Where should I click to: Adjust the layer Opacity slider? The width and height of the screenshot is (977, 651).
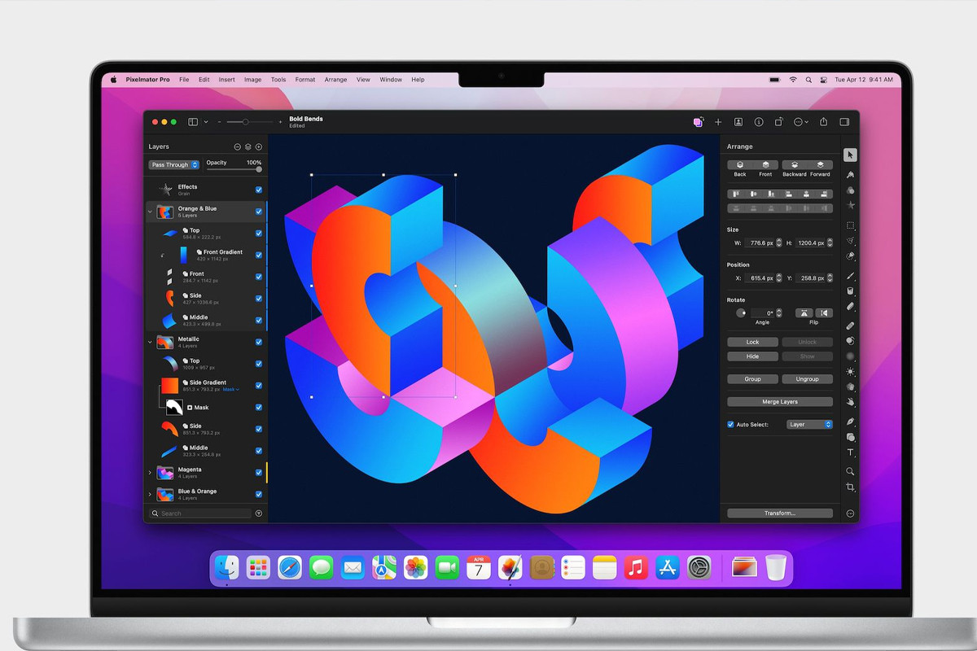[x=234, y=169]
